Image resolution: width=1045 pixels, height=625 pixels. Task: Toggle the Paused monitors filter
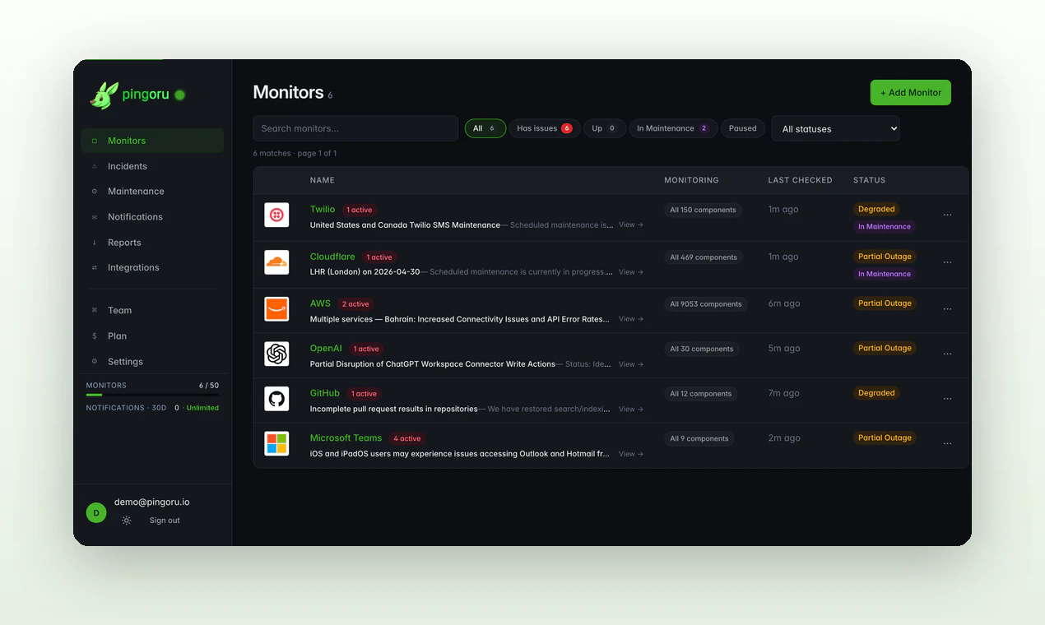click(742, 128)
